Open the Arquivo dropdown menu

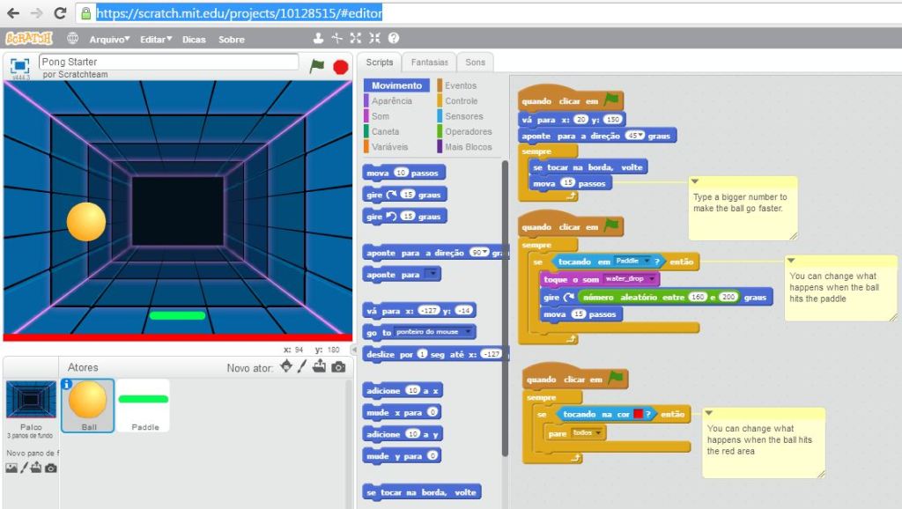click(x=109, y=40)
